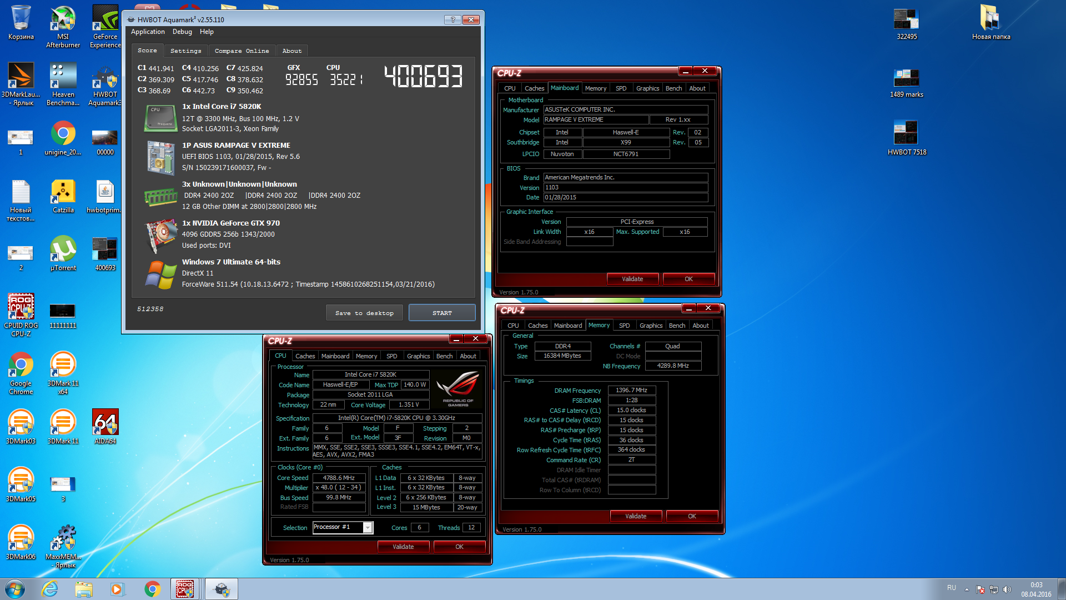Image resolution: width=1066 pixels, height=600 pixels.
Task: Open the Aquamark About tab
Action: (x=292, y=51)
